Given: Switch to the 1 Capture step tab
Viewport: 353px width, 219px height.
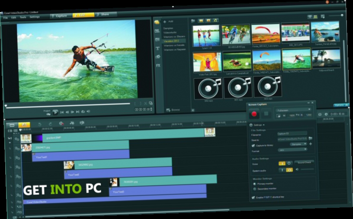Looking at the screenshot, I should (x=60, y=16).
